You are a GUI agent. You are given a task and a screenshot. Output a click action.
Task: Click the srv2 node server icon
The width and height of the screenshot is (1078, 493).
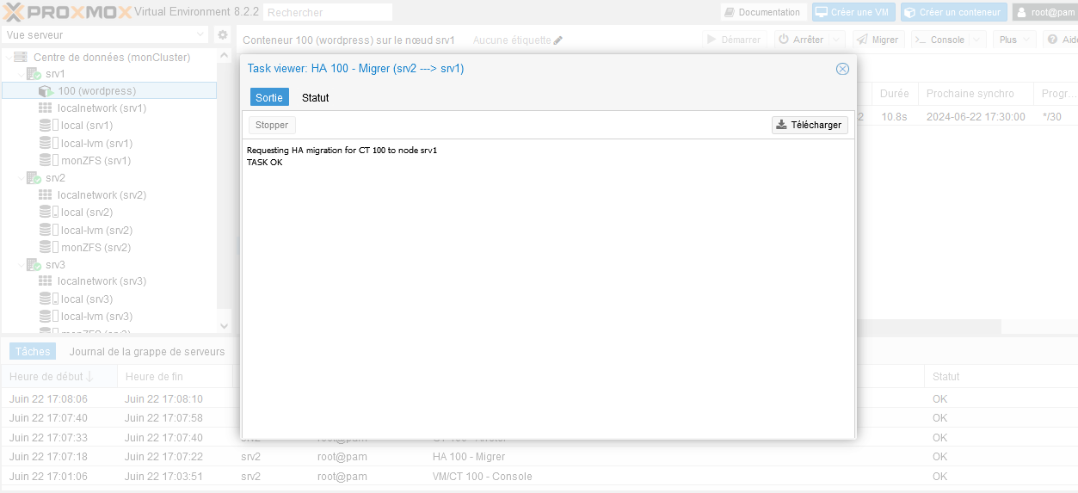coord(34,178)
